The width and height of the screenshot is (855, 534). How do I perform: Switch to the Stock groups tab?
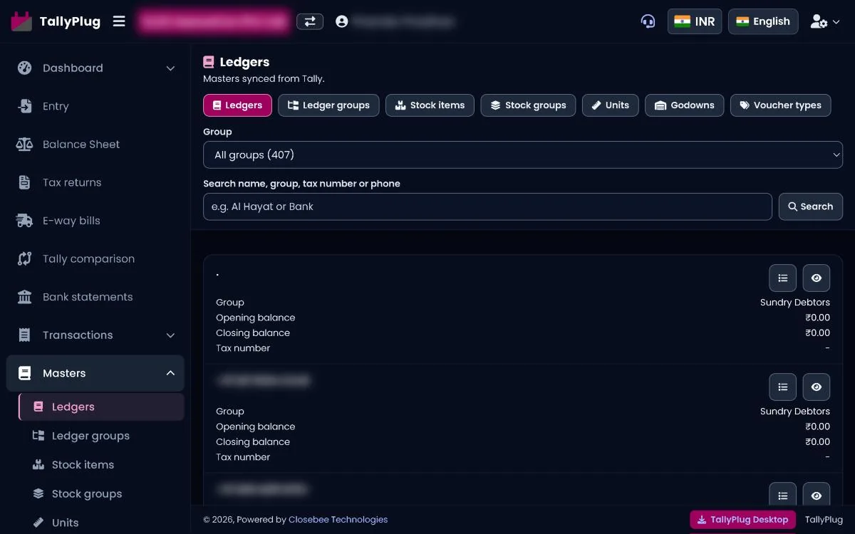[x=528, y=105]
